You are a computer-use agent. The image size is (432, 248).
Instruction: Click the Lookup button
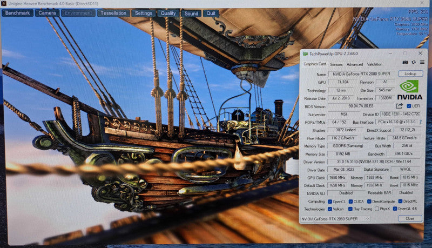410,73
